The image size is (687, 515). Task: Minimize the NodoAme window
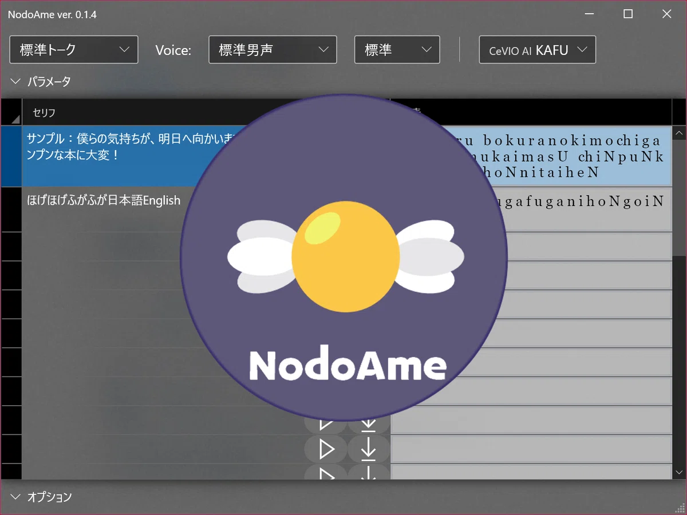pyautogui.click(x=590, y=14)
